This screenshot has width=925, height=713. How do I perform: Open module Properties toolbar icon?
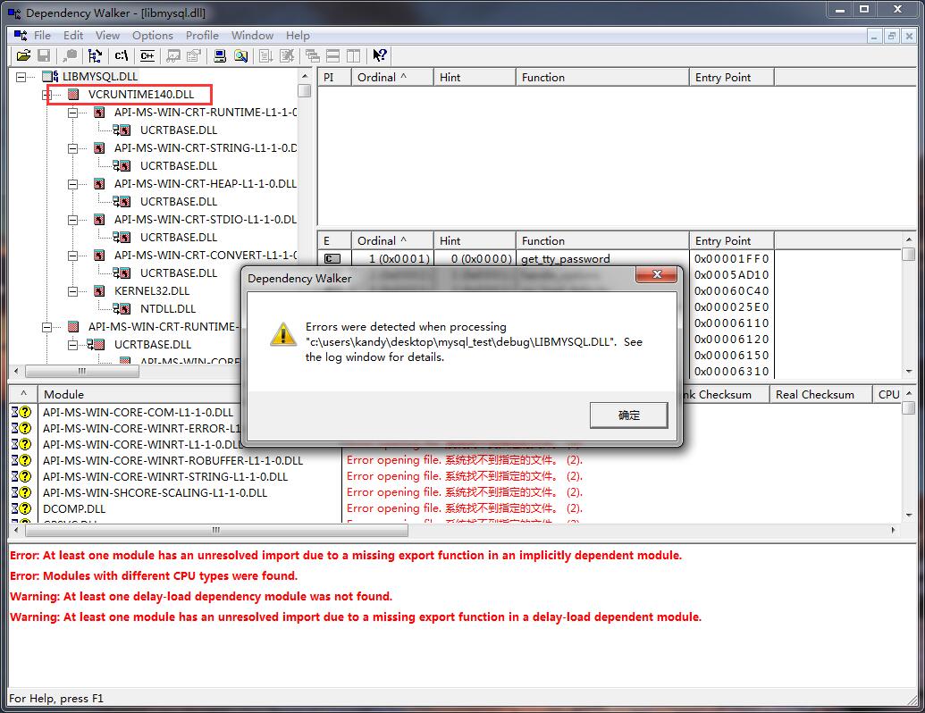194,55
